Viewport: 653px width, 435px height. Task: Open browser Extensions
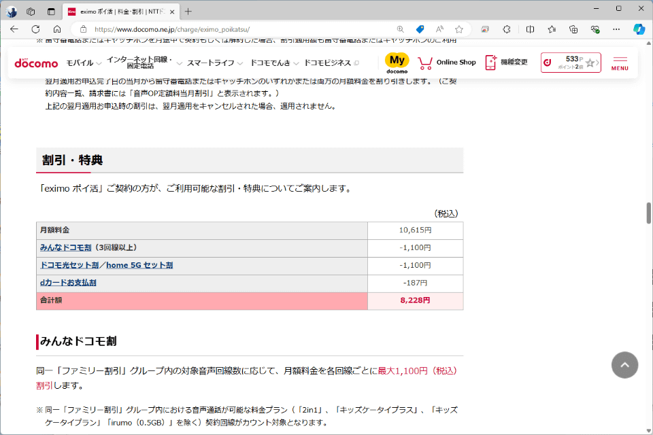tap(507, 30)
